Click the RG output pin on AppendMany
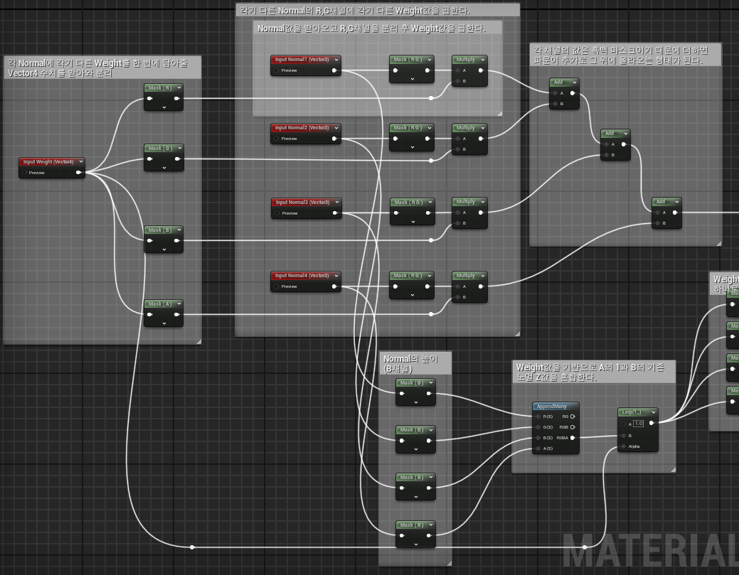 click(x=573, y=417)
